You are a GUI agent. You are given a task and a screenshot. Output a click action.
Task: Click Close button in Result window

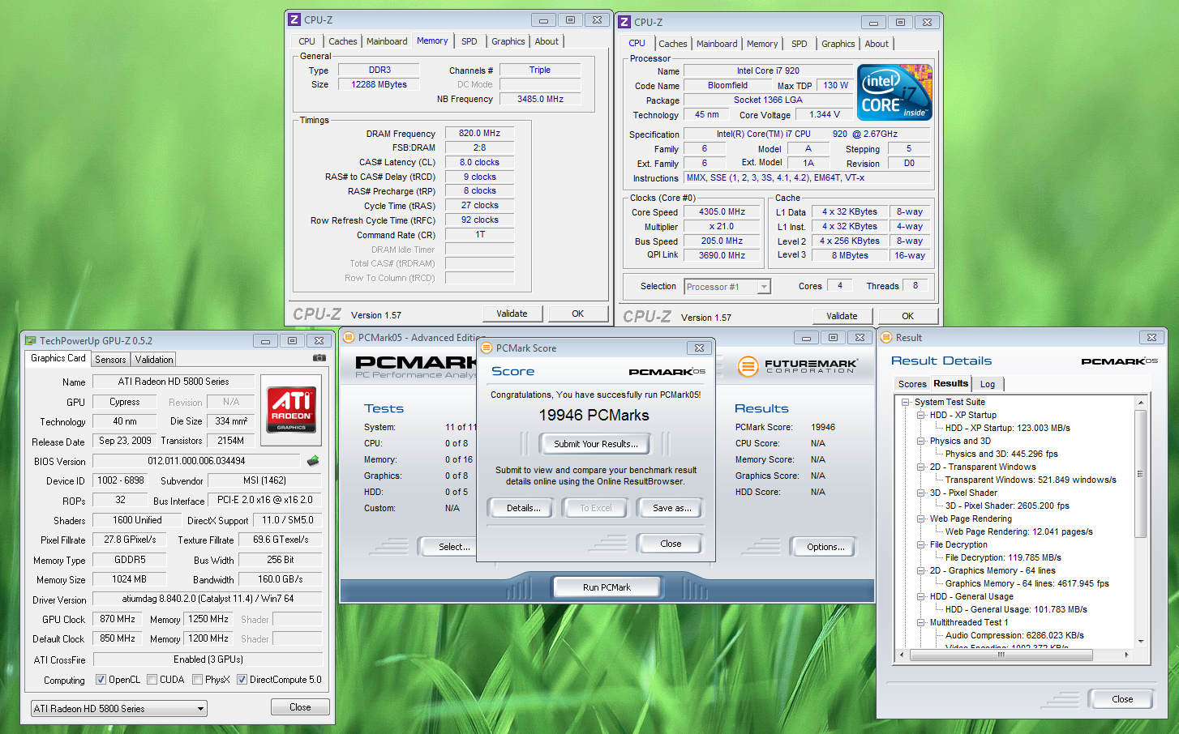pyautogui.click(x=1122, y=699)
